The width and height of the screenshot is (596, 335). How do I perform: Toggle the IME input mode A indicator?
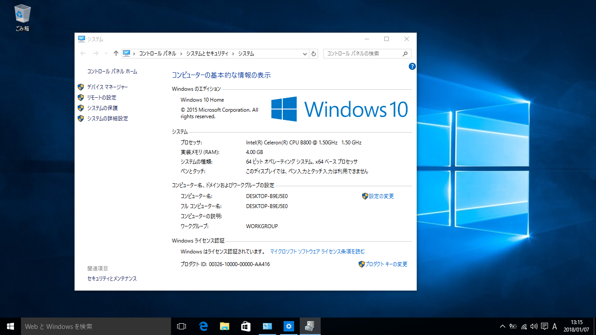tap(555, 326)
